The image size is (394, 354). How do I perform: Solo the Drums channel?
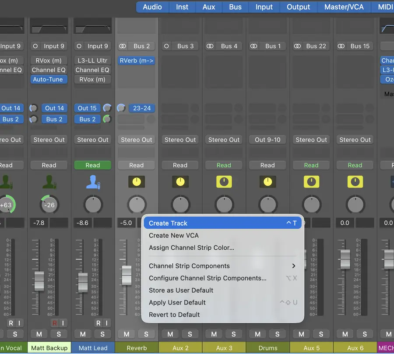click(x=277, y=334)
